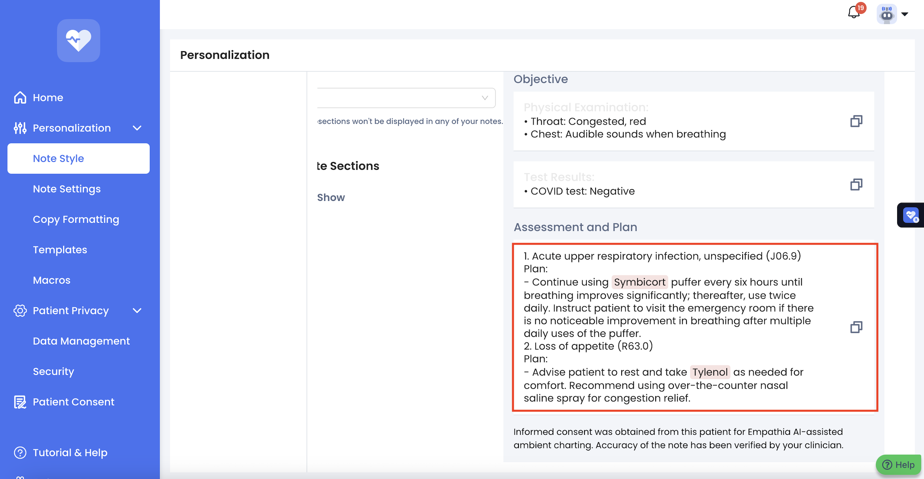924x479 pixels.
Task: Collapse the Patient Privacy sidebar group
Action: 137,311
